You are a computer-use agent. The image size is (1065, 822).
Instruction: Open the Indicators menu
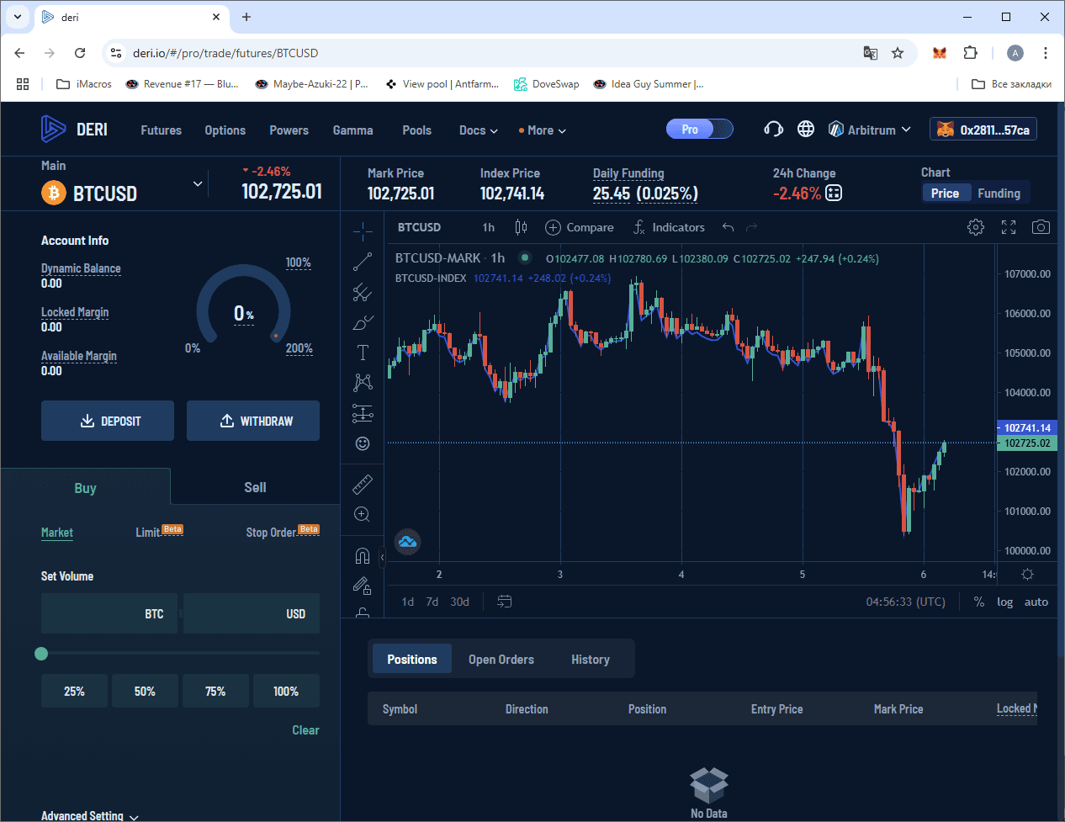click(x=670, y=227)
